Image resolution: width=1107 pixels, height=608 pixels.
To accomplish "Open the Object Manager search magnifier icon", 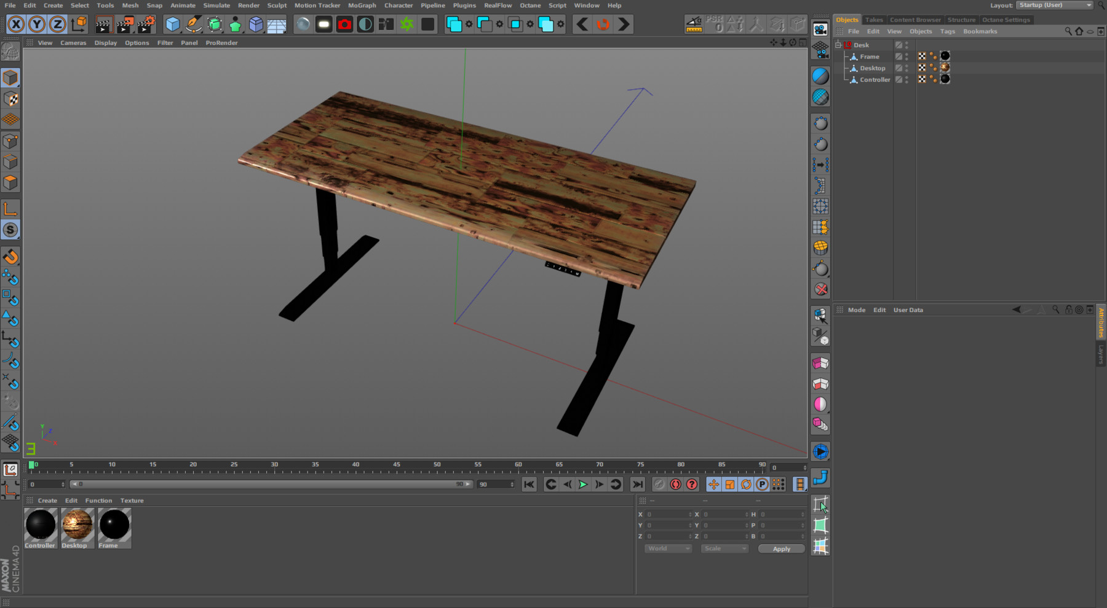I will tap(1069, 31).
